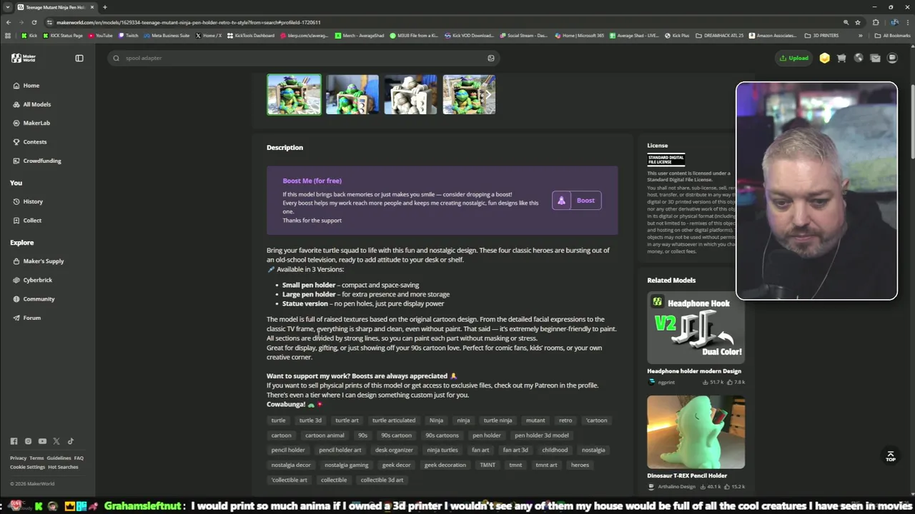This screenshot has width=915, height=514.
Task: Select the second model thumbnail
Action: pyautogui.click(x=352, y=94)
